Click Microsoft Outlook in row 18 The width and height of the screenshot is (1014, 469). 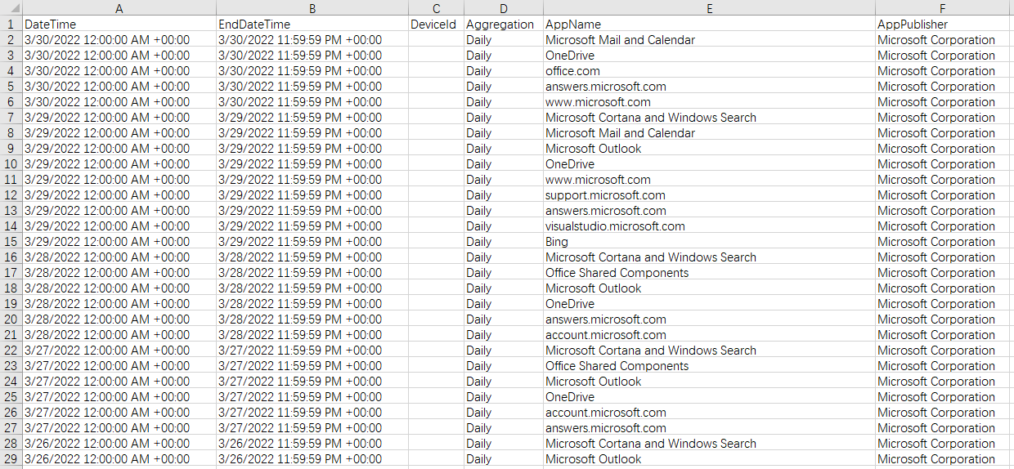click(709, 288)
